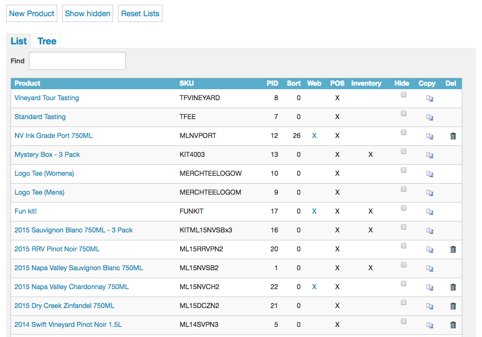Click the Find search input field
482x337 pixels.
click(77, 61)
